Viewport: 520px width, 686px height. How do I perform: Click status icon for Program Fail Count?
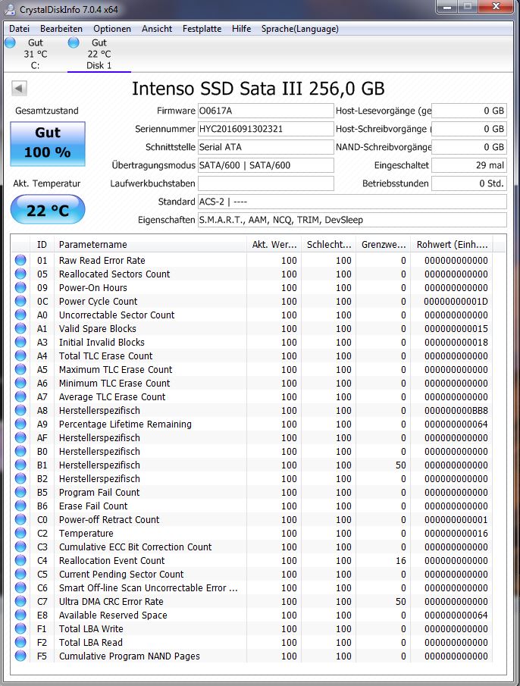click(x=20, y=492)
